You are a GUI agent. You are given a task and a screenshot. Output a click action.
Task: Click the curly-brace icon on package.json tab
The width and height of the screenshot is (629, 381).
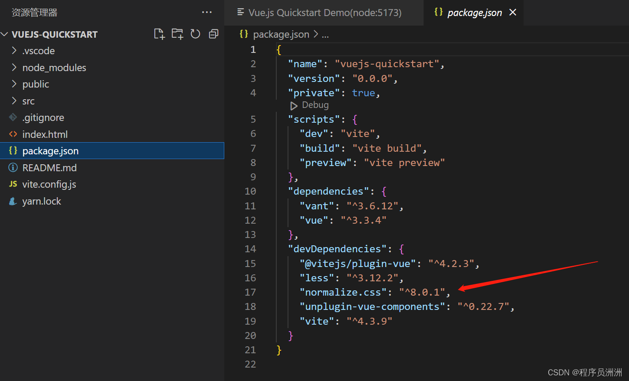[439, 12]
